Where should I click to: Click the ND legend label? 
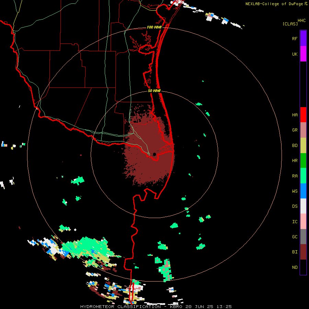pos(295,267)
